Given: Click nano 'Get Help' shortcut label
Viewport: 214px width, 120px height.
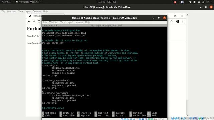Looking at the screenshot, I should click(50, 113).
